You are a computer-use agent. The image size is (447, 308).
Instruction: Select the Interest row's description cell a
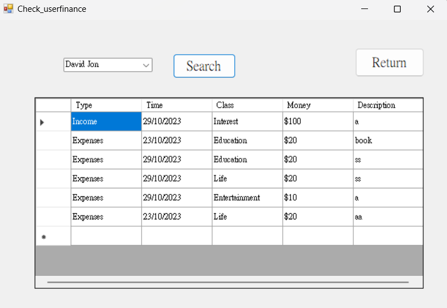388,121
